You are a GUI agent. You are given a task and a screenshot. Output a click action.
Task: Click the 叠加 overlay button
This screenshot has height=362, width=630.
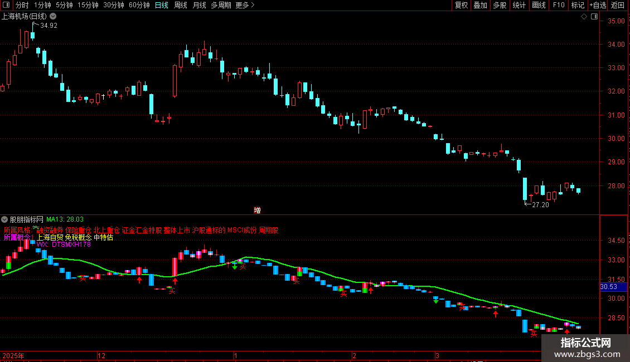pyautogui.click(x=481, y=5)
